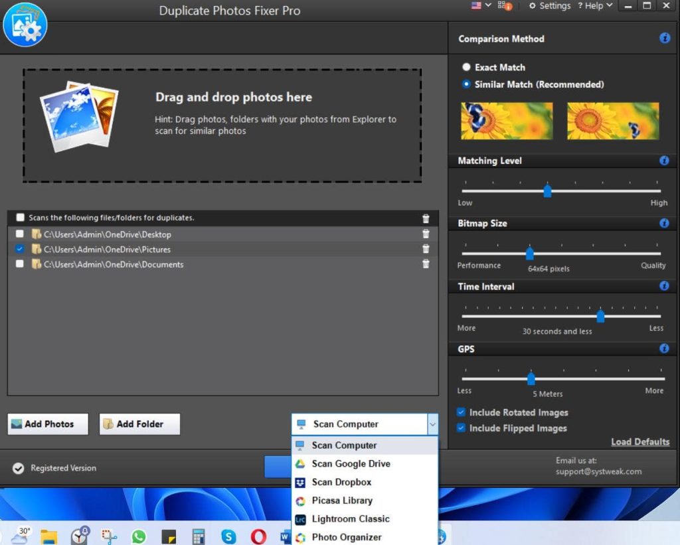Screen dimensions: 680x545
Task: Toggle Include Flipped Images checkbox
Action: tap(461, 428)
